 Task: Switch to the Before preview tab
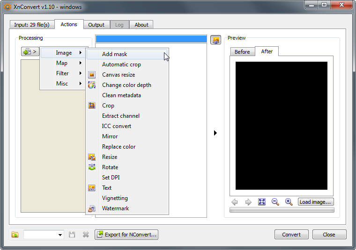242,52
